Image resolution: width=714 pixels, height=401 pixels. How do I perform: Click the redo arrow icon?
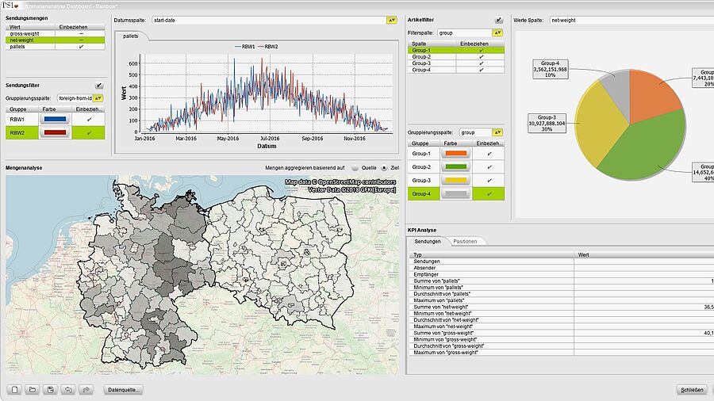pos(86,390)
